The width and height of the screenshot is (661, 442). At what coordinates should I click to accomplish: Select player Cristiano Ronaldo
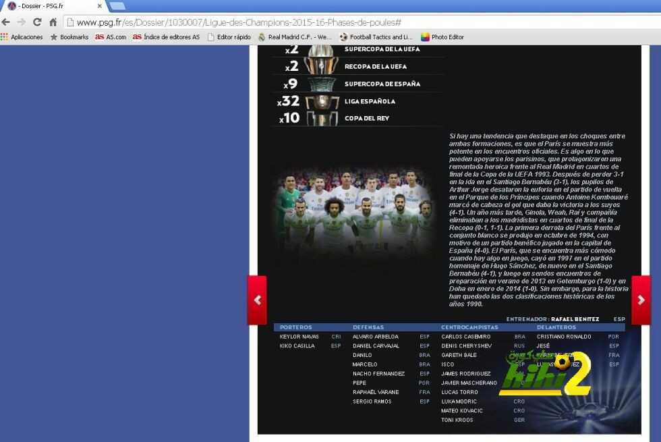(x=564, y=337)
